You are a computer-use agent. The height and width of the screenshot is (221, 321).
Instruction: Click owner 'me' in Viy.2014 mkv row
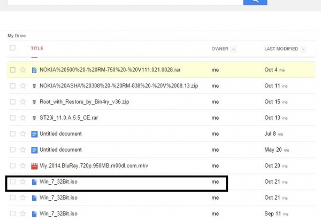pyautogui.click(x=215, y=166)
